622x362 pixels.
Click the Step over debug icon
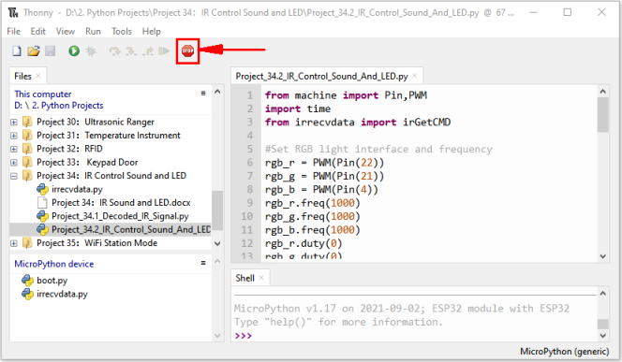click(114, 51)
